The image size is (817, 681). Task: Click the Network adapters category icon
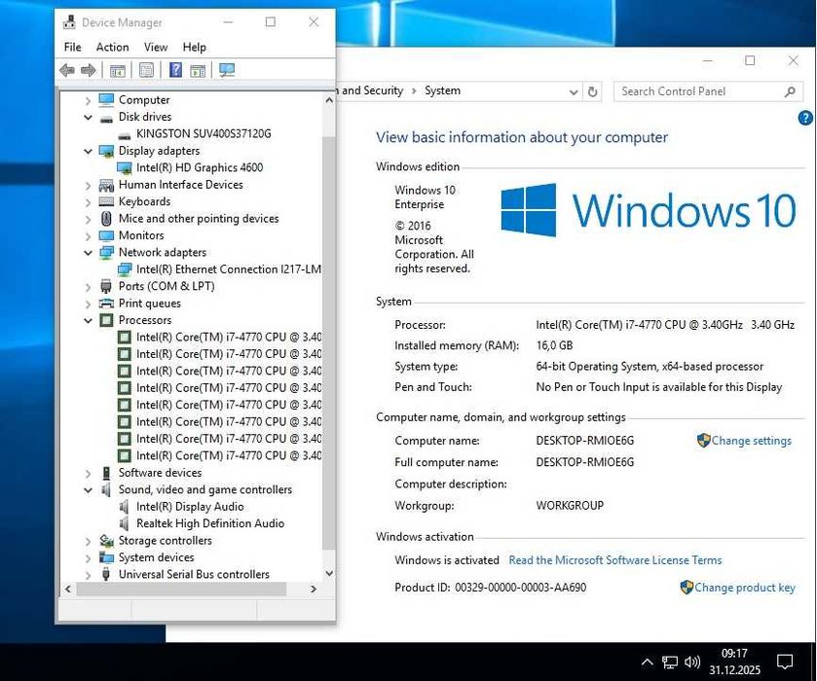tap(106, 253)
